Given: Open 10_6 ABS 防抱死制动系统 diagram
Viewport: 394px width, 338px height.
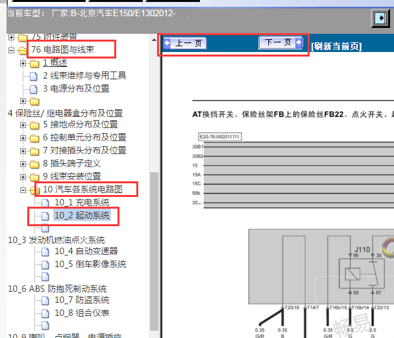Looking at the screenshot, I should [57, 289].
